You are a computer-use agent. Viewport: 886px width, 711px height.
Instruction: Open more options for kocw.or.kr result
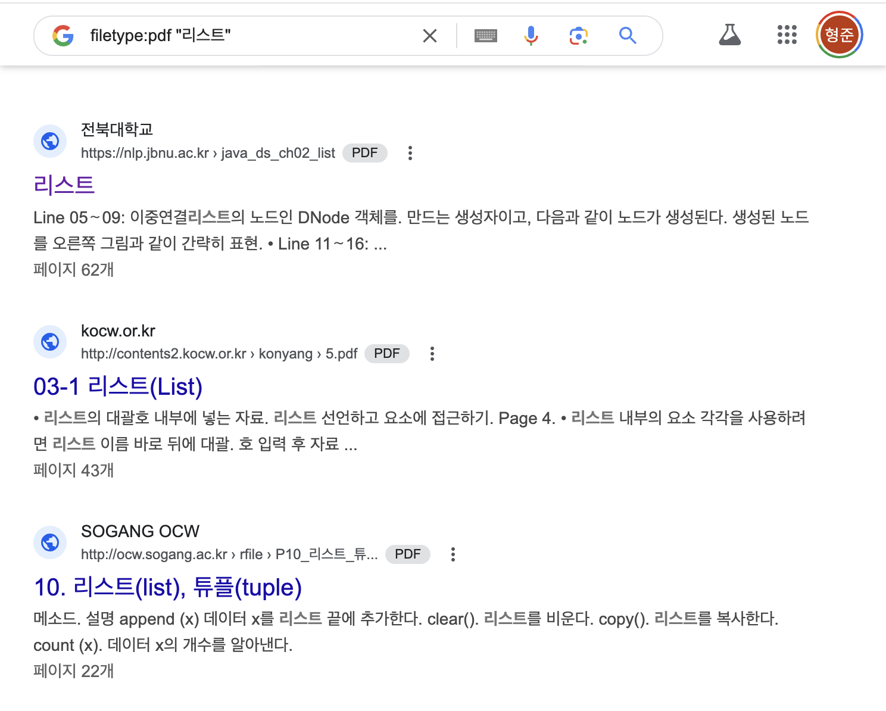point(432,354)
